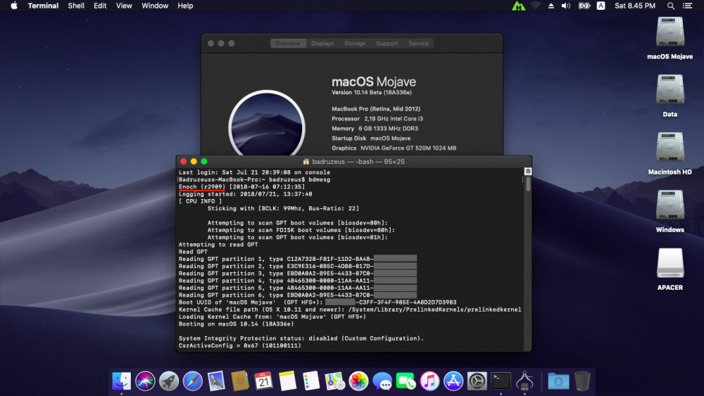Open the volume control in menu bar
This screenshot has width=704, height=396.
pos(566,6)
